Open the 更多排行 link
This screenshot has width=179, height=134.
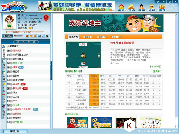[158, 71]
